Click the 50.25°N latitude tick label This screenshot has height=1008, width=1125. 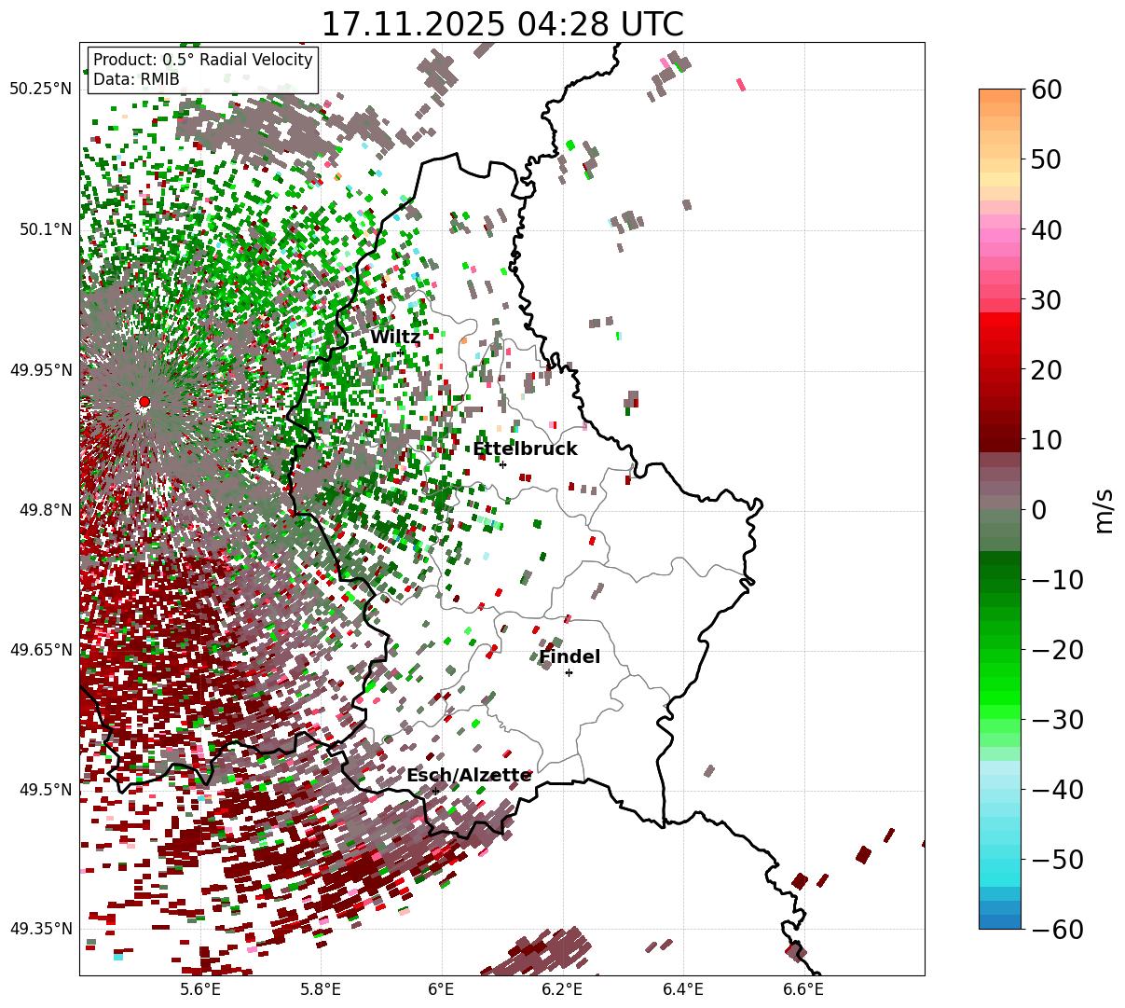click(41, 90)
